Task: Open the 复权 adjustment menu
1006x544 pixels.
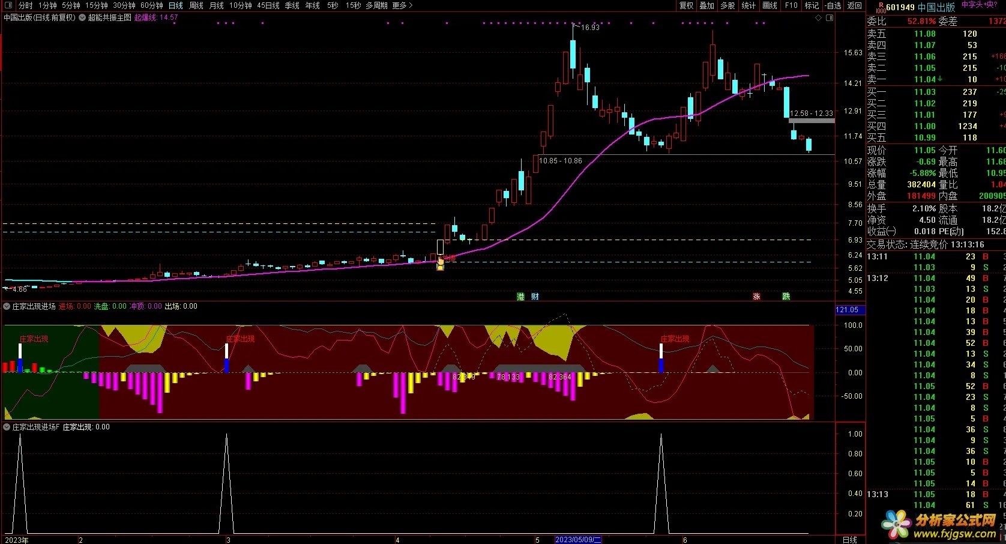Action: click(687, 5)
